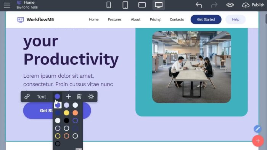Viewport: 267px width, 150px height.
Task: Select the WorkflowM5 brand text
Action: [40, 19]
